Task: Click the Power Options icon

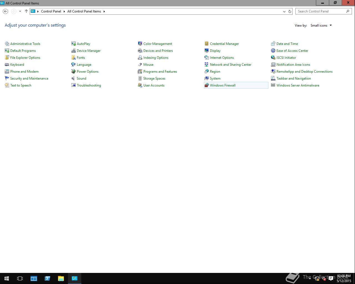Action: click(x=73, y=71)
